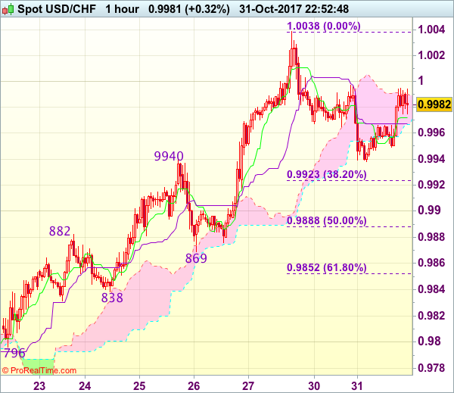Click the '9940' swing high annotation

point(169,156)
